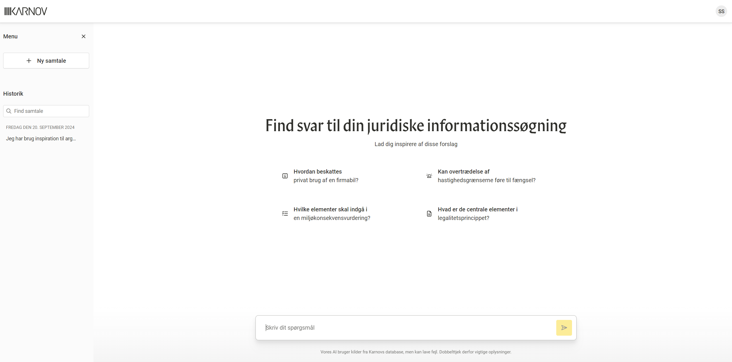Select suggestion 'Hvordan beskattes privat brug af en firmabil?'
Screen dimensions: 732x362
(326, 176)
